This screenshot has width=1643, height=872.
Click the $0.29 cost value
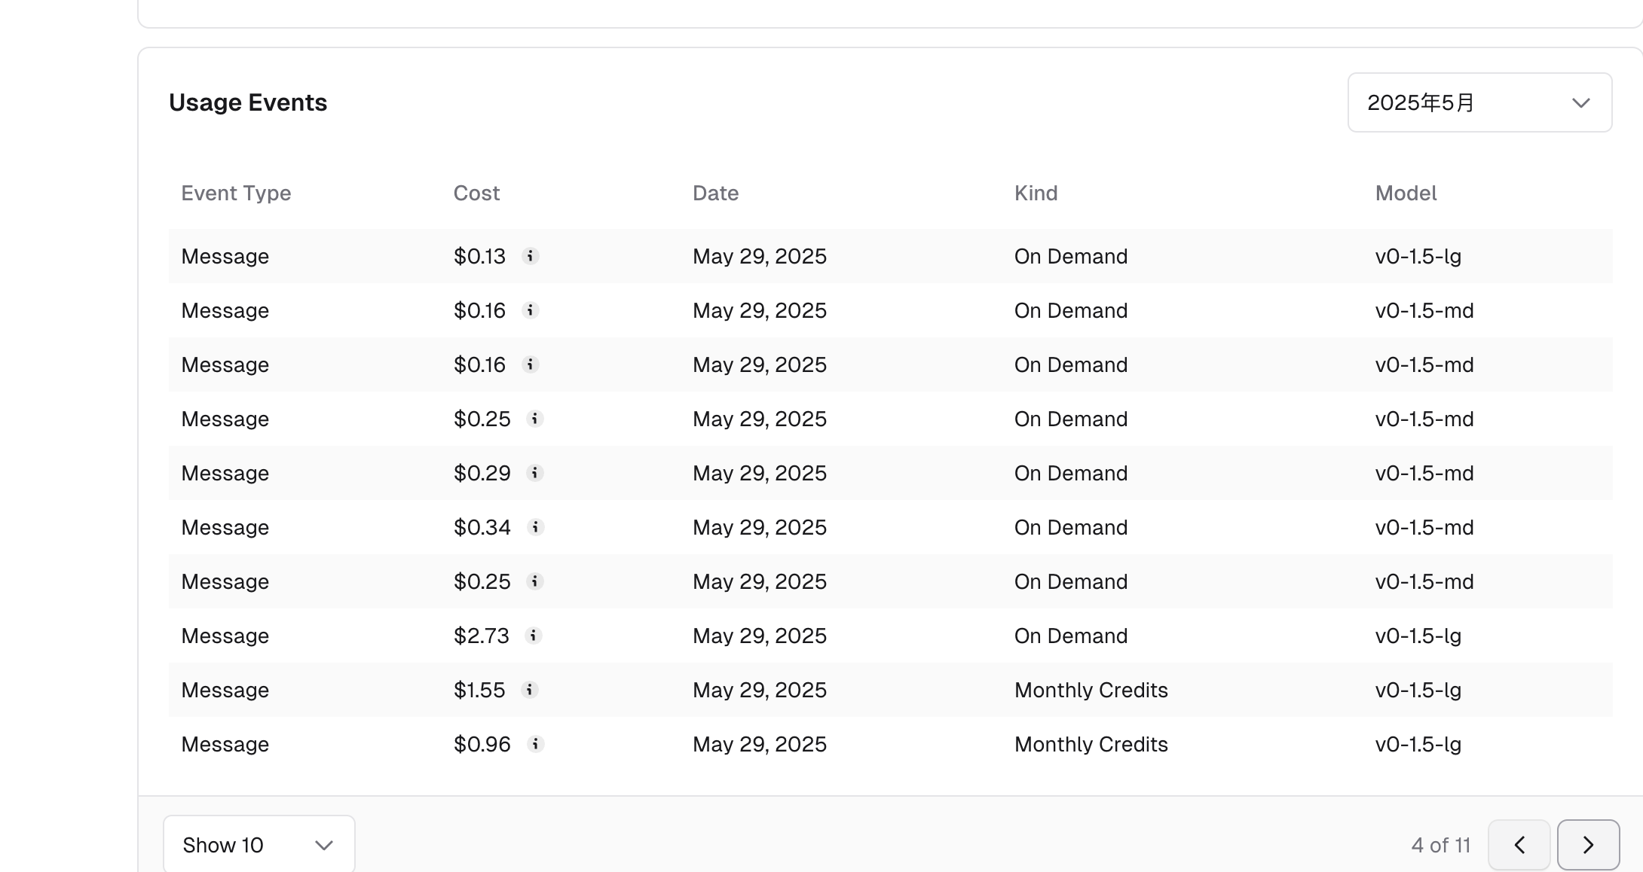(482, 473)
